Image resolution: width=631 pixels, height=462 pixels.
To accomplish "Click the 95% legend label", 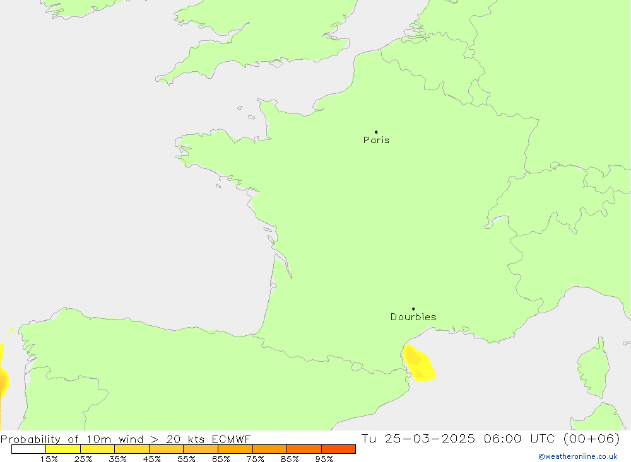I will [324, 459].
